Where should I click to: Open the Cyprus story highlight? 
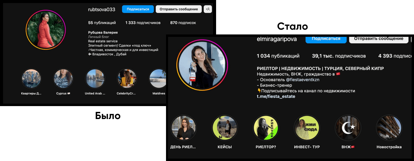pos(63,79)
